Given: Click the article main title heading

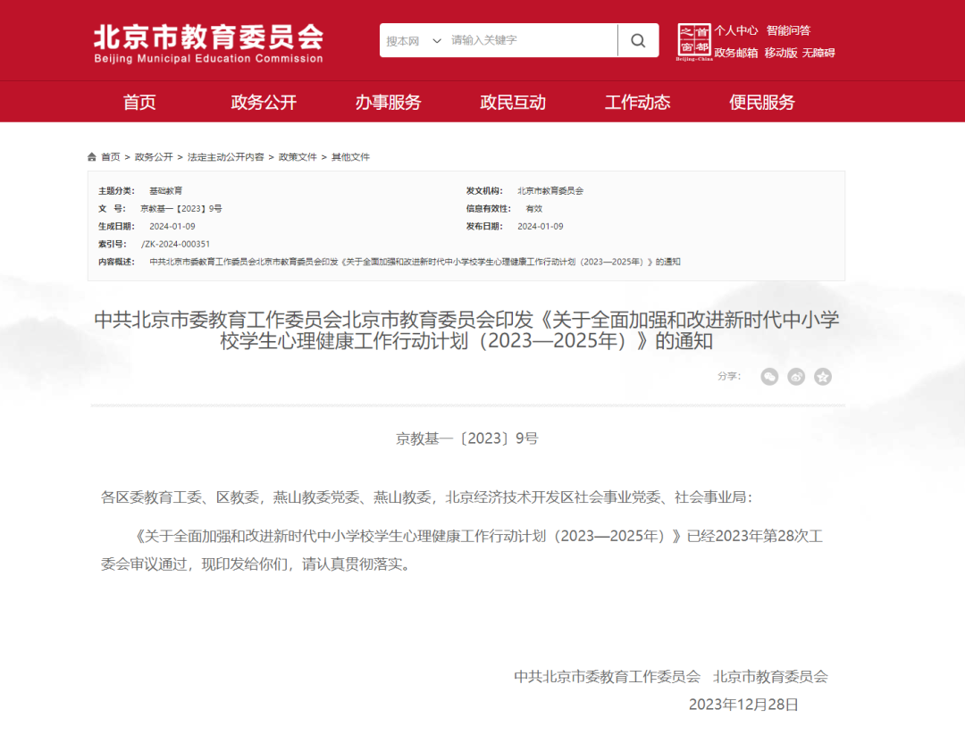Looking at the screenshot, I should tap(466, 330).
